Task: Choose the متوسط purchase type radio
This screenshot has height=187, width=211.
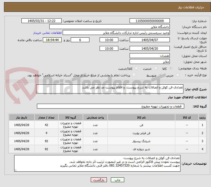Action: pos(160,75)
